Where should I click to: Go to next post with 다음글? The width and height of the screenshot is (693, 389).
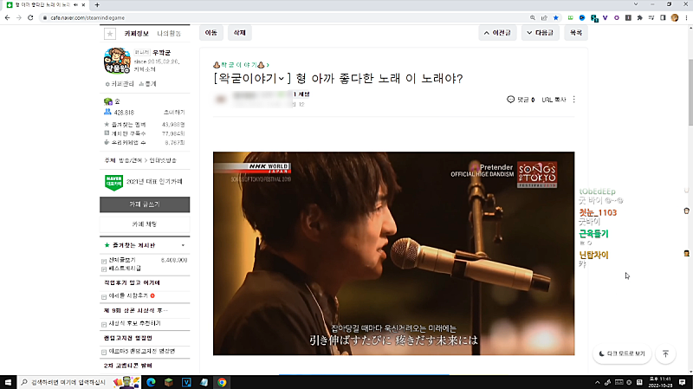click(540, 33)
